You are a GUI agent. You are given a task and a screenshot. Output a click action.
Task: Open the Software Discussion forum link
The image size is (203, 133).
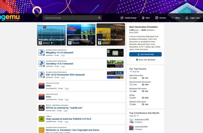coord(138,102)
